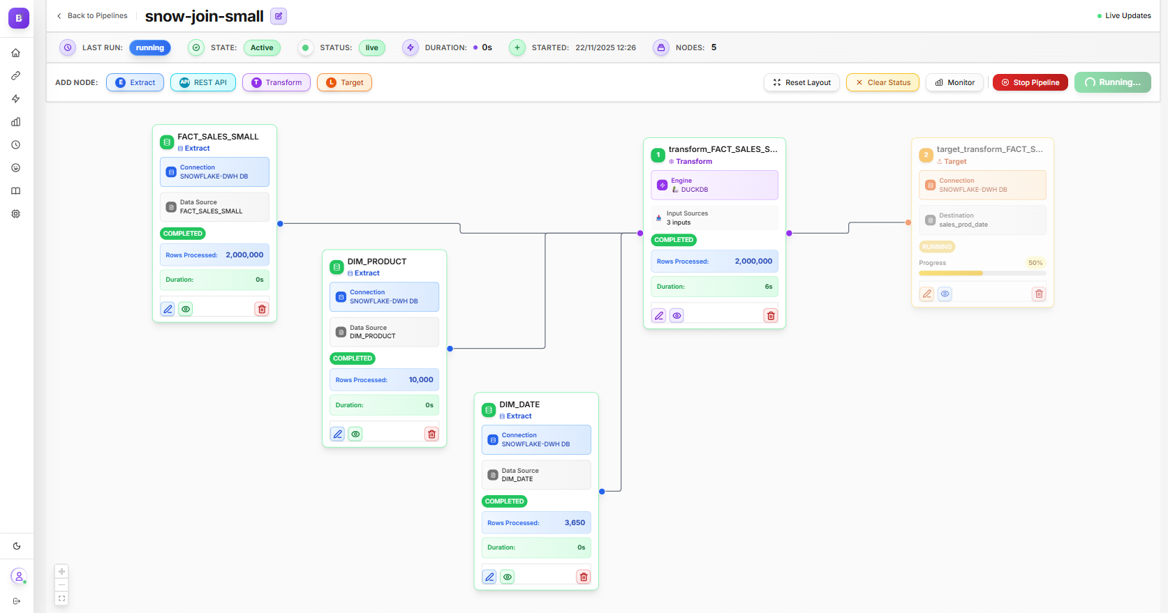This screenshot has height=613, width=1168.
Task: Click the Live Updates indicator
Action: point(1124,15)
